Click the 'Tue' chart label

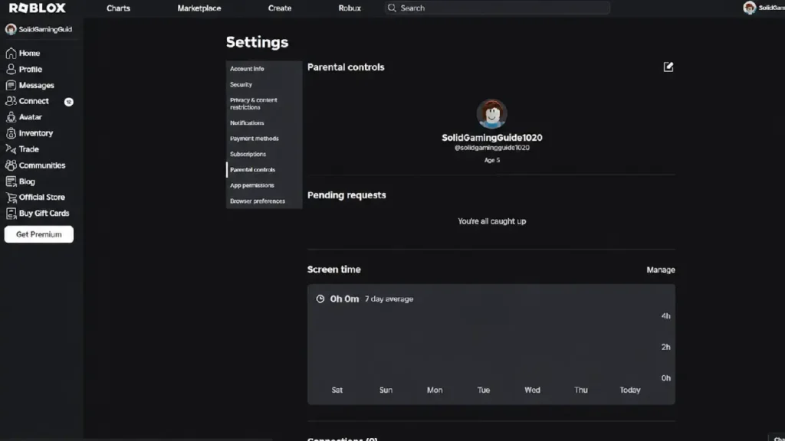pos(483,390)
